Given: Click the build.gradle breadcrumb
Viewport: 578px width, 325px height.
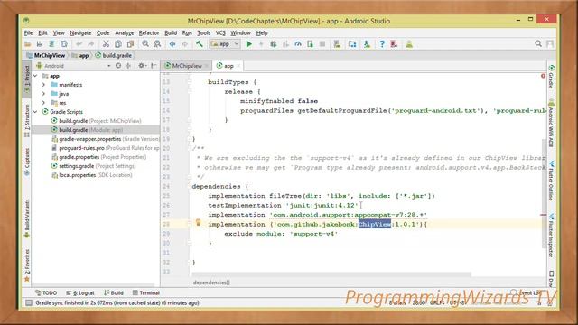Looking at the screenshot, I should 114,56.
